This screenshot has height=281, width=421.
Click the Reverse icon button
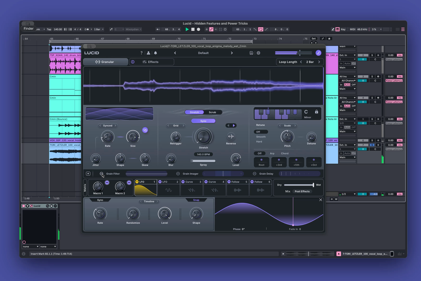[231, 136]
